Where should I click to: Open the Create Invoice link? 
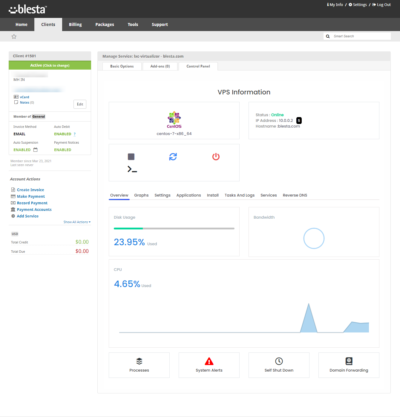pyautogui.click(x=30, y=190)
